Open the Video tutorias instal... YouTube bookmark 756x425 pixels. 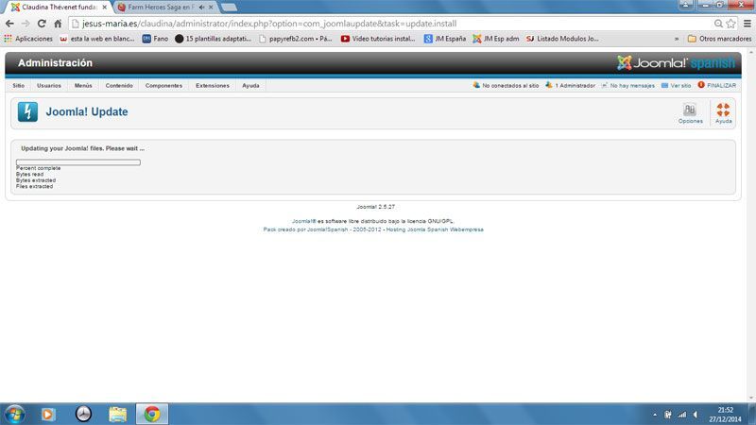(x=378, y=39)
